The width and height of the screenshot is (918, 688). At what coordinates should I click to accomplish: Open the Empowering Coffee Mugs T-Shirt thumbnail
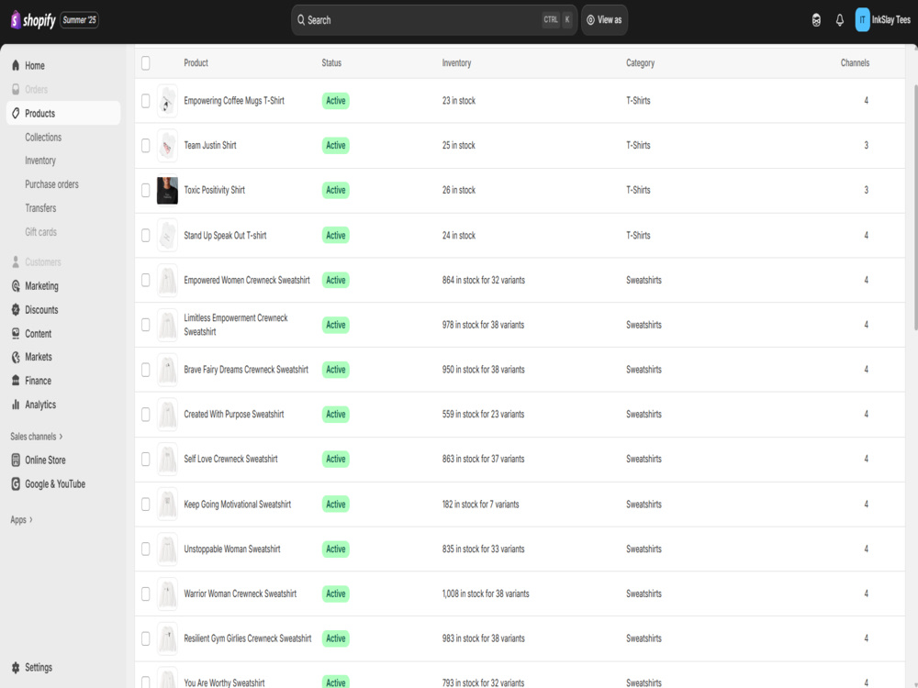pyautogui.click(x=167, y=101)
